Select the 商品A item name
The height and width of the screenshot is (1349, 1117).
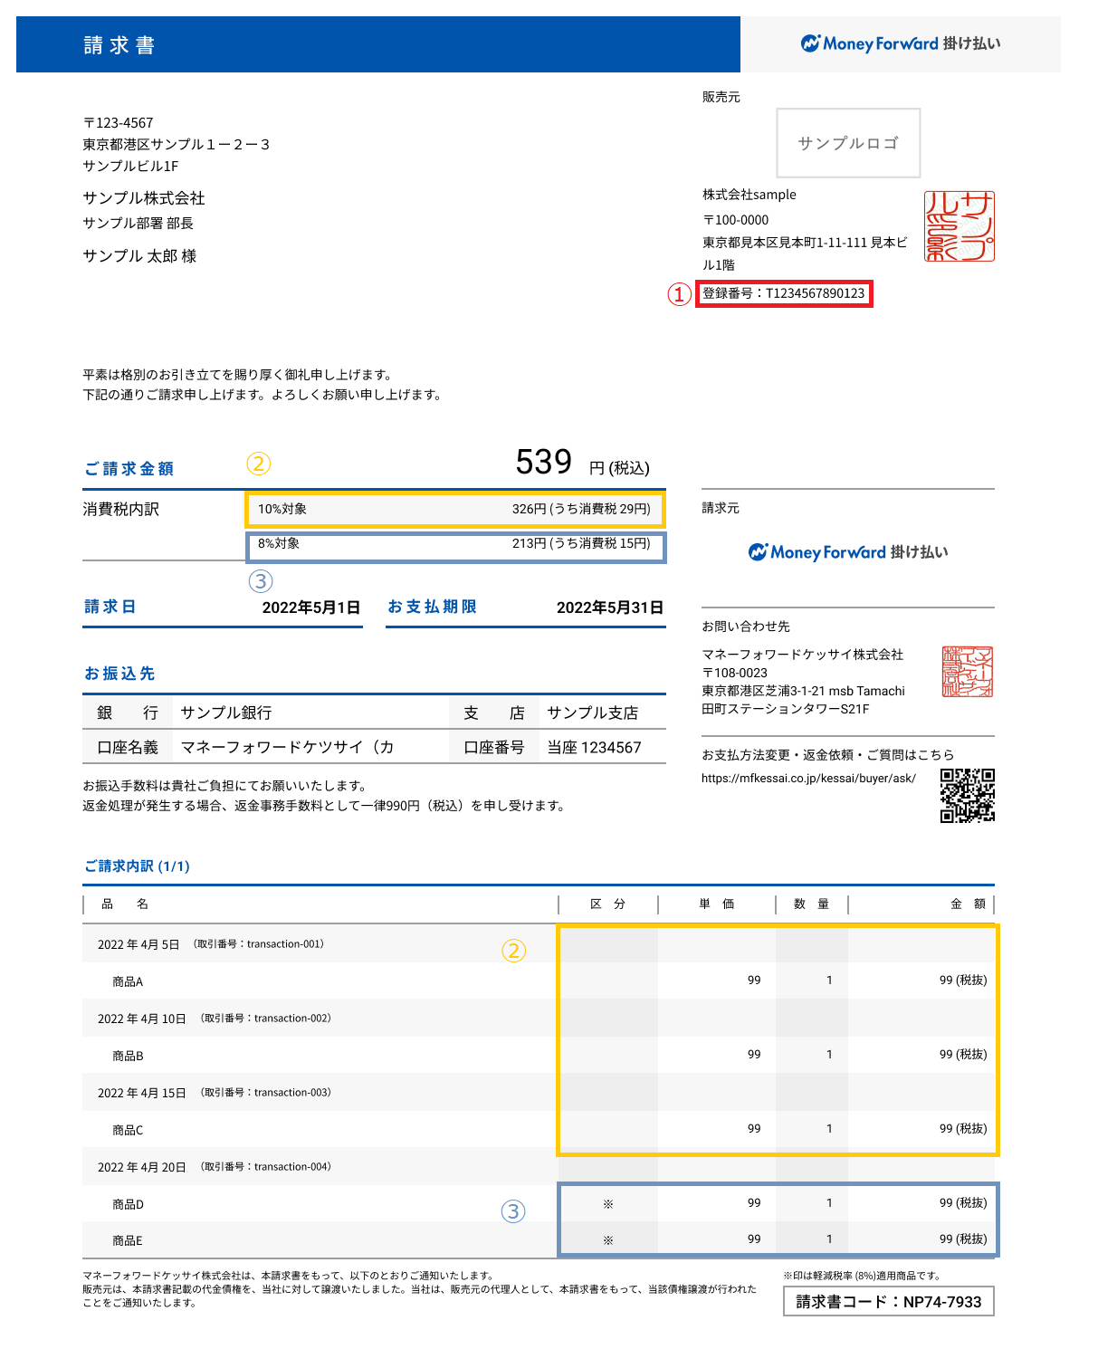[x=128, y=981]
